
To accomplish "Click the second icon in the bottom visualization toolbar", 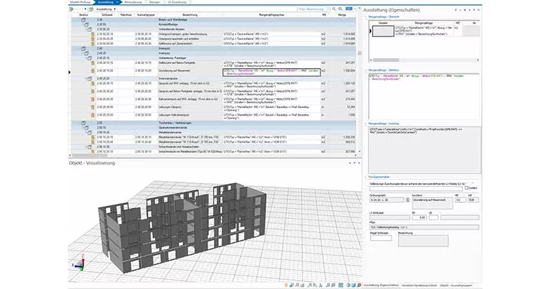I will click(x=291, y=286).
